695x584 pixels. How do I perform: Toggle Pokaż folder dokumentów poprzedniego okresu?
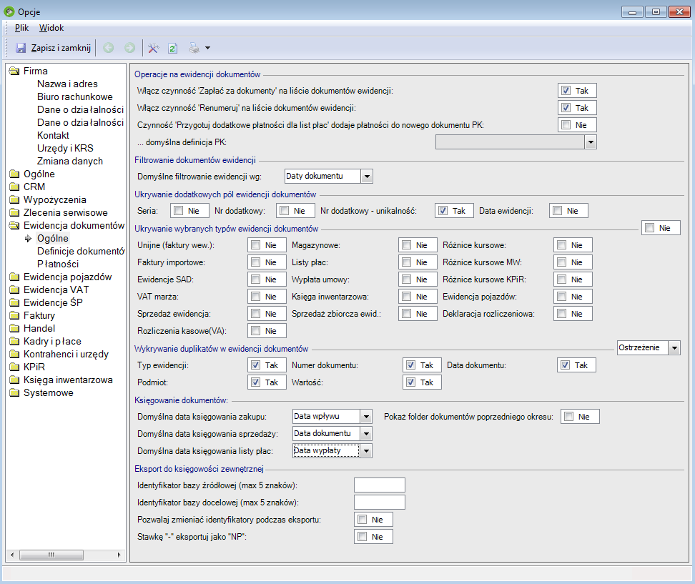(x=568, y=417)
